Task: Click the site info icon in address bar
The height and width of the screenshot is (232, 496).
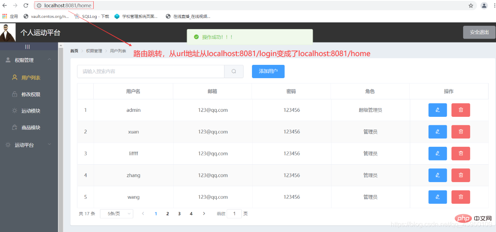Action: click(x=39, y=5)
